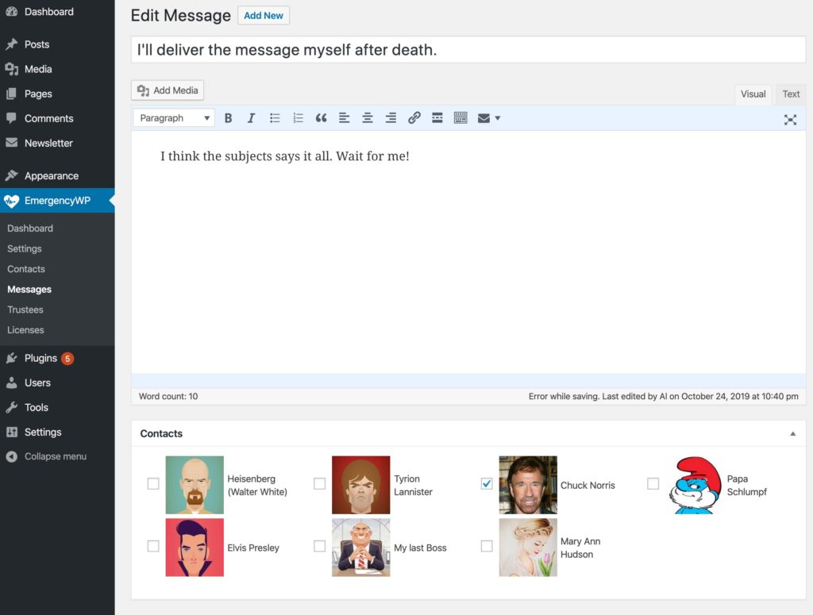Insert a numbered list
The height and width of the screenshot is (615, 813).
(x=299, y=118)
